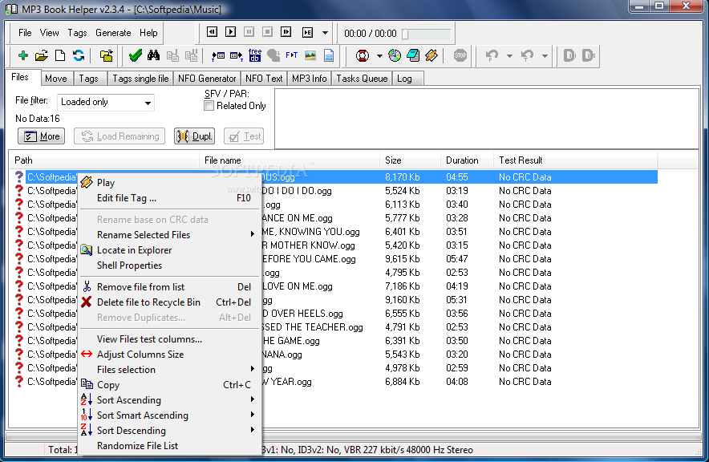
Task: Open dropdown arrow beside lifebuoy icon
Action: [379, 56]
